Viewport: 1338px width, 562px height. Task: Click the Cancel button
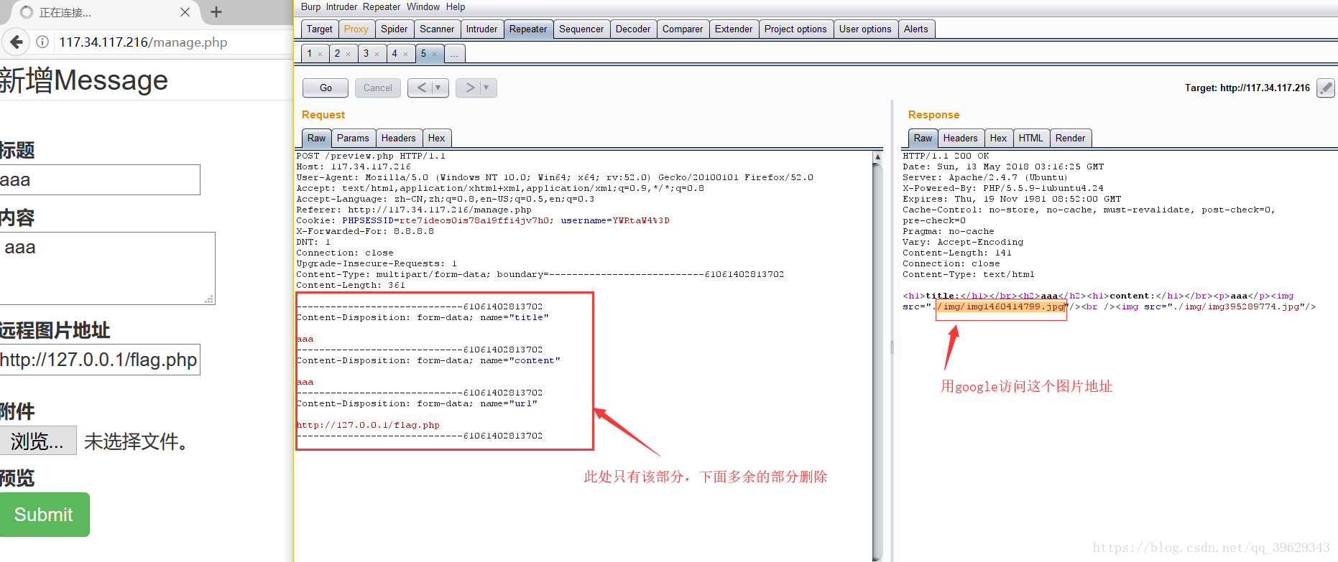[378, 88]
